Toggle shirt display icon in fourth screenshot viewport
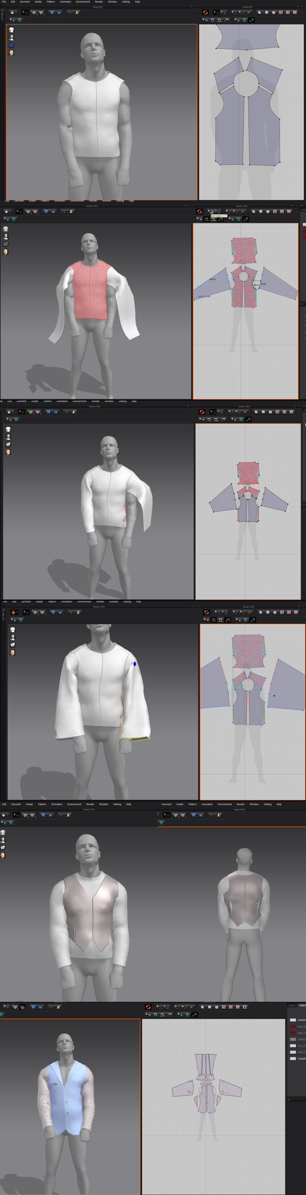This screenshot has height=1195, width=306. pos(12,630)
